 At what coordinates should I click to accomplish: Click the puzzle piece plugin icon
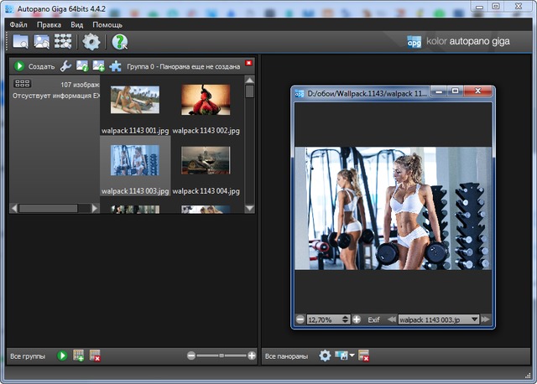coord(116,66)
